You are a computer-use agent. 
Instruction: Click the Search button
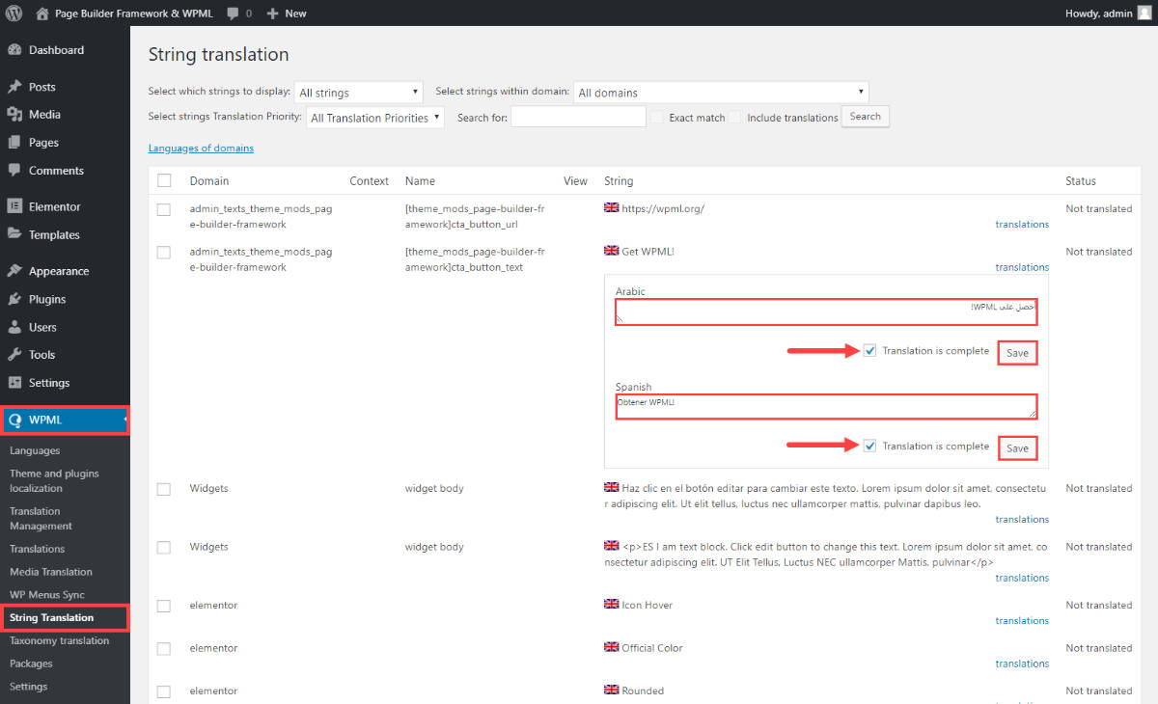[x=865, y=117]
